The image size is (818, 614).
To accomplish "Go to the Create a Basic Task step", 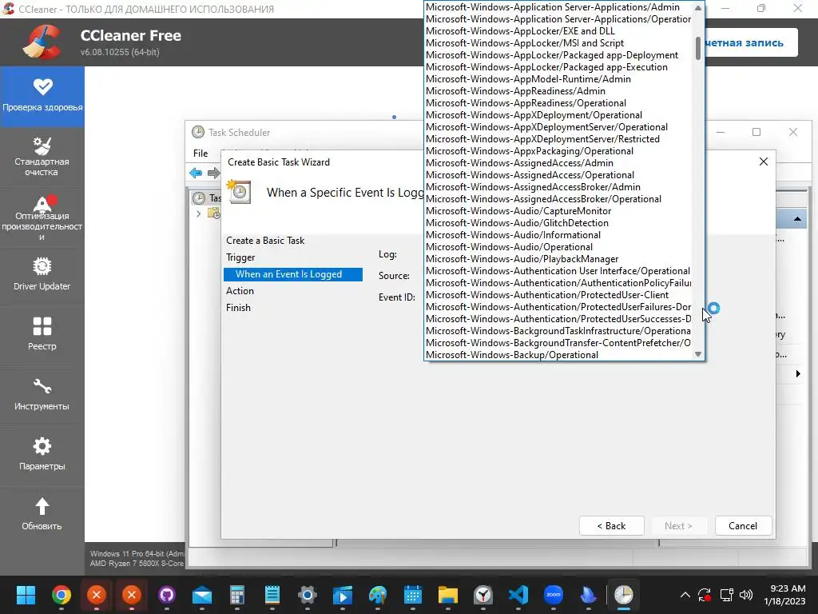I will click(265, 241).
